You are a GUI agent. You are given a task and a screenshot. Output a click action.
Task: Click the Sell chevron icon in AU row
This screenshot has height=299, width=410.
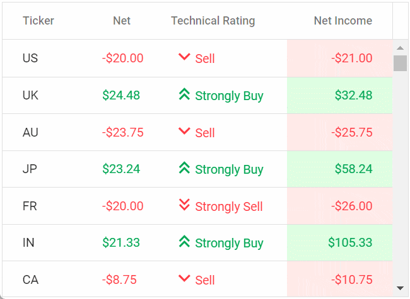click(x=184, y=131)
